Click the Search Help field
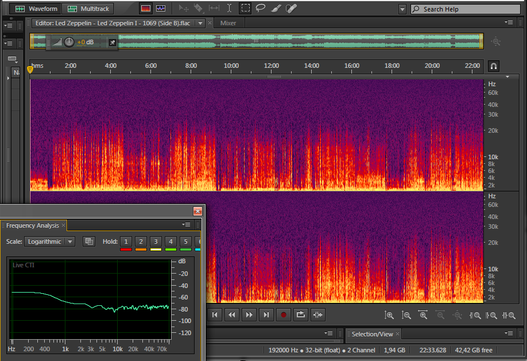 coord(466,9)
